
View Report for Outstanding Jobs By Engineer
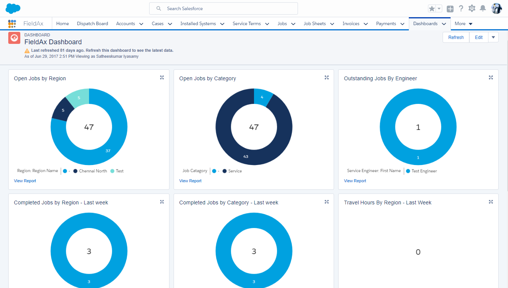coord(355,181)
